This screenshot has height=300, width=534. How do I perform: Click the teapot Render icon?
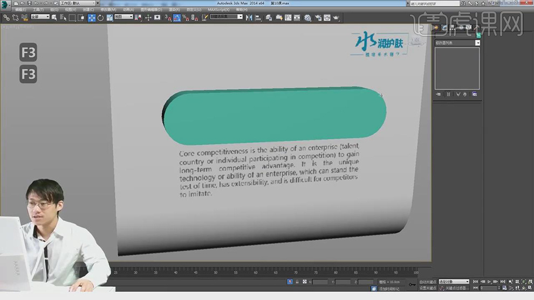pos(336,17)
